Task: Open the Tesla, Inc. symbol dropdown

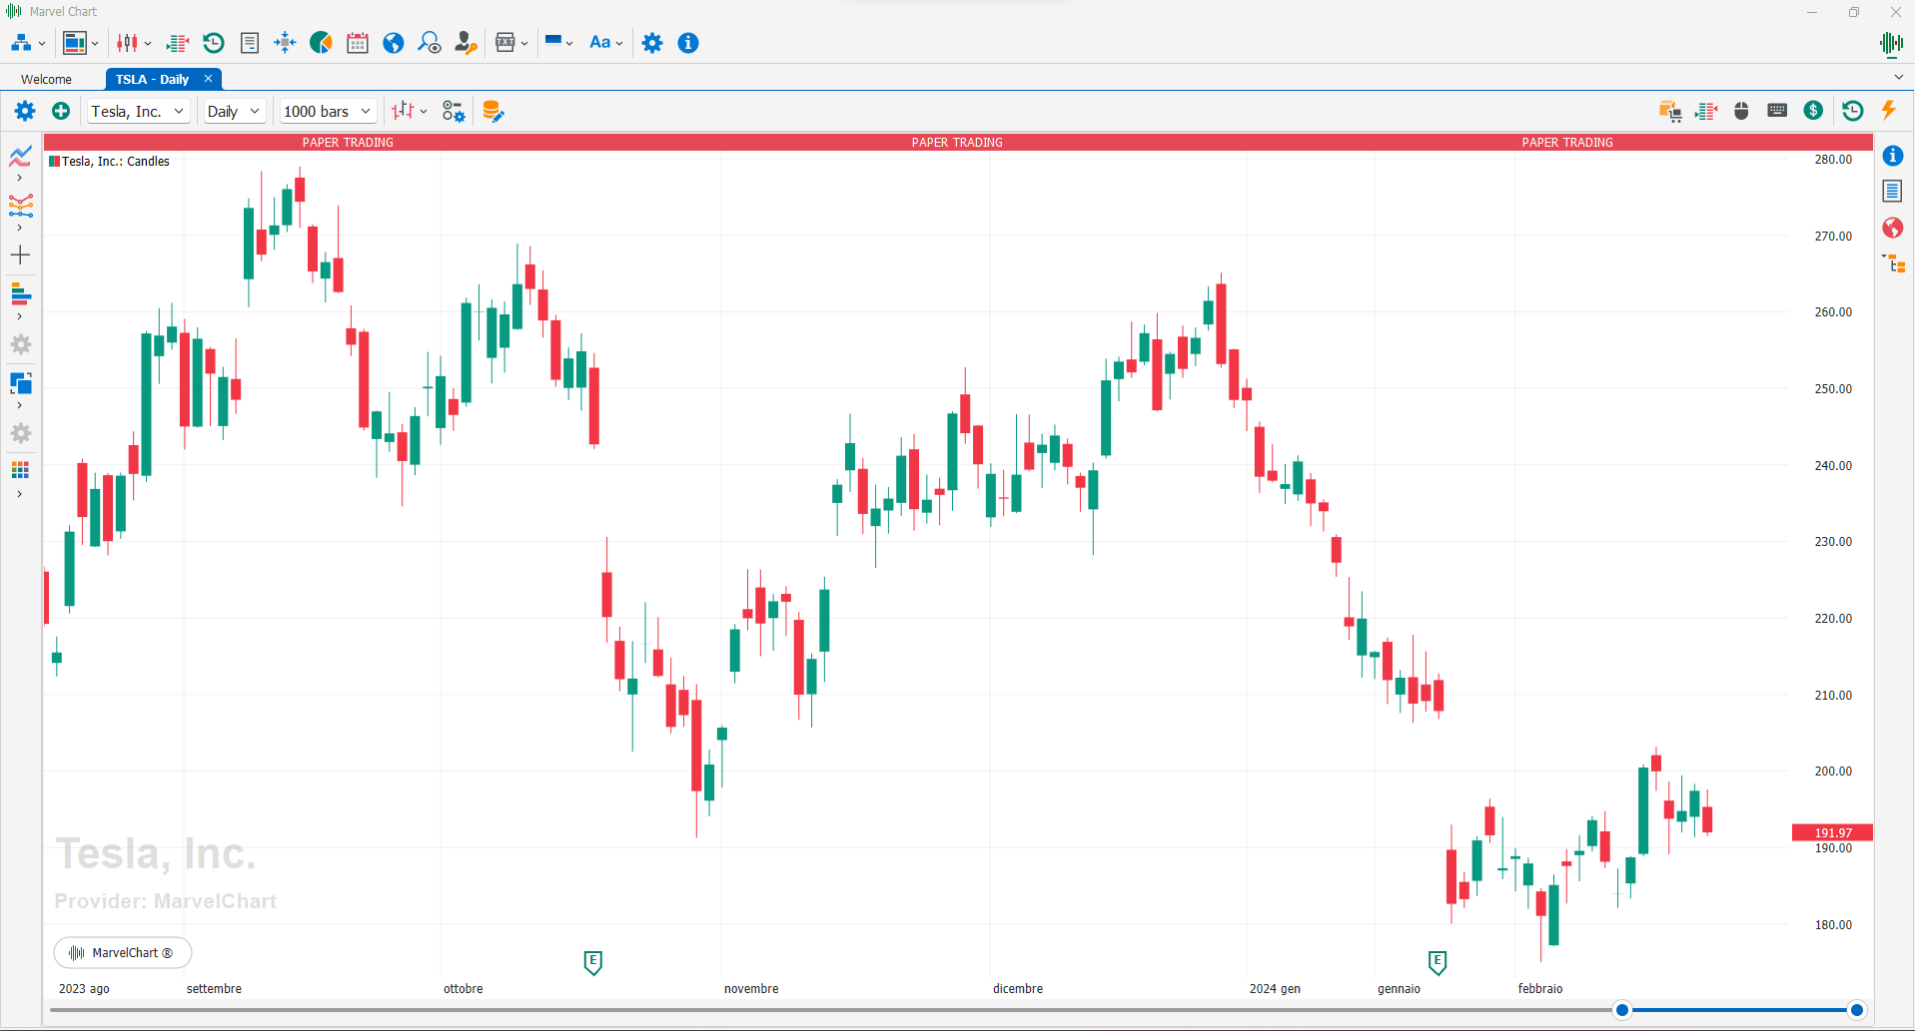Action: (138, 111)
